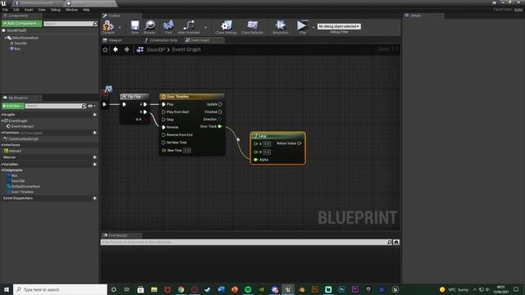Open the Debug menu
This screenshot has height=295, width=525.
coord(56,10)
